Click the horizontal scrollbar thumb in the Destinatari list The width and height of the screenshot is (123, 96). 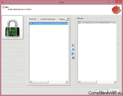(x=40, y=82)
